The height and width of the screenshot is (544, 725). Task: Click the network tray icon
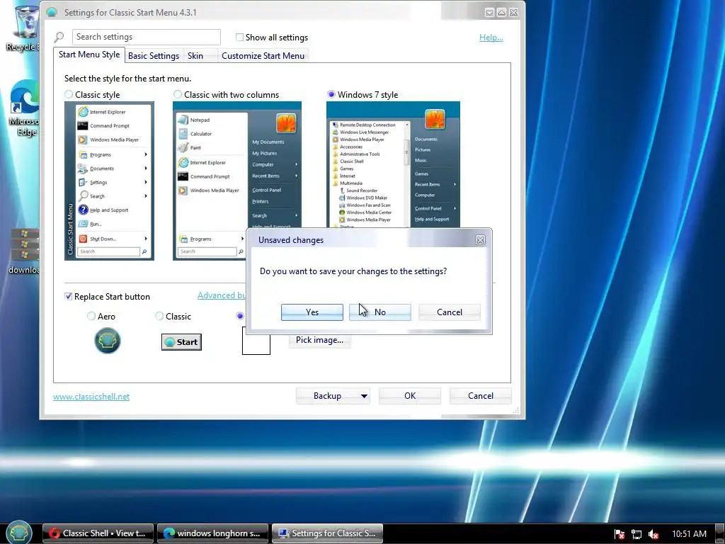click(x=636, y=534)
